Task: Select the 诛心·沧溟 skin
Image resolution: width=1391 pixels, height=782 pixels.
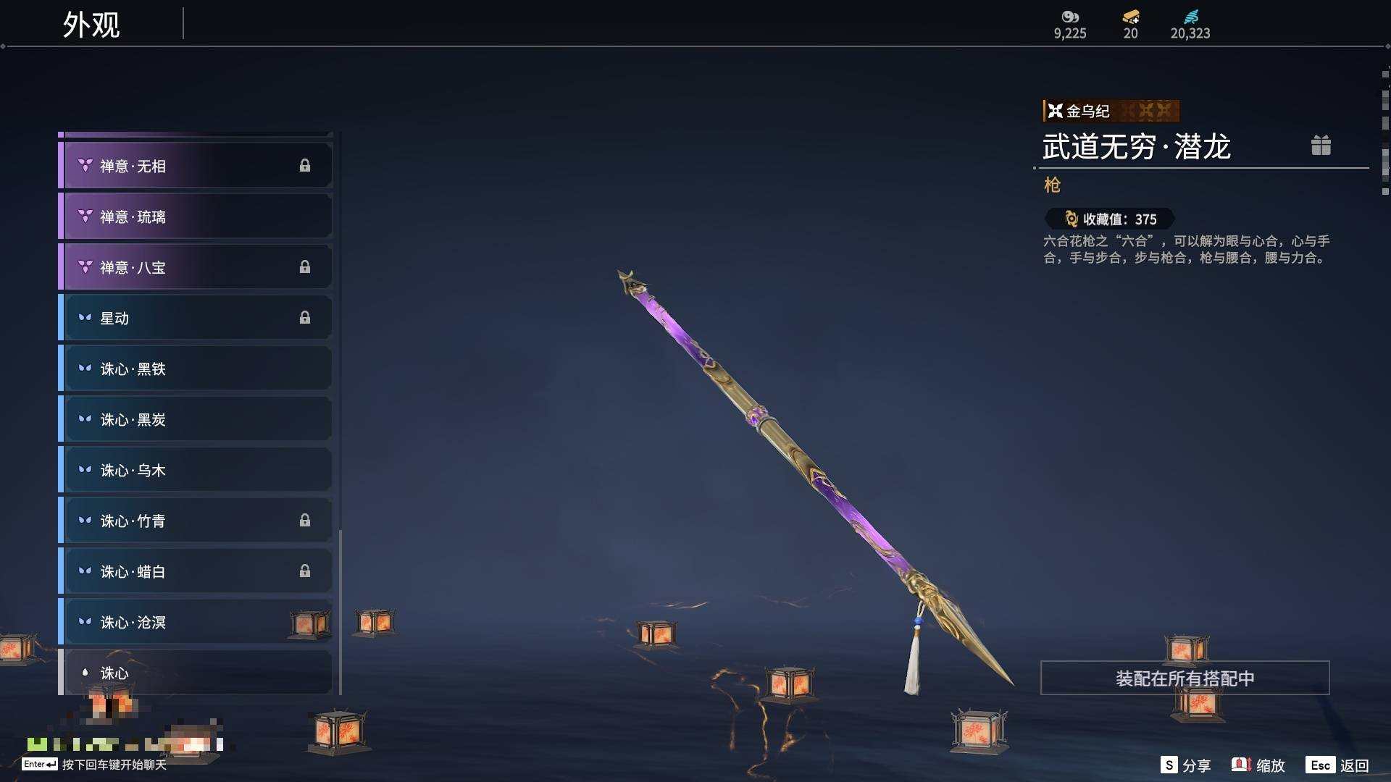Action: (x=196, y=622)
